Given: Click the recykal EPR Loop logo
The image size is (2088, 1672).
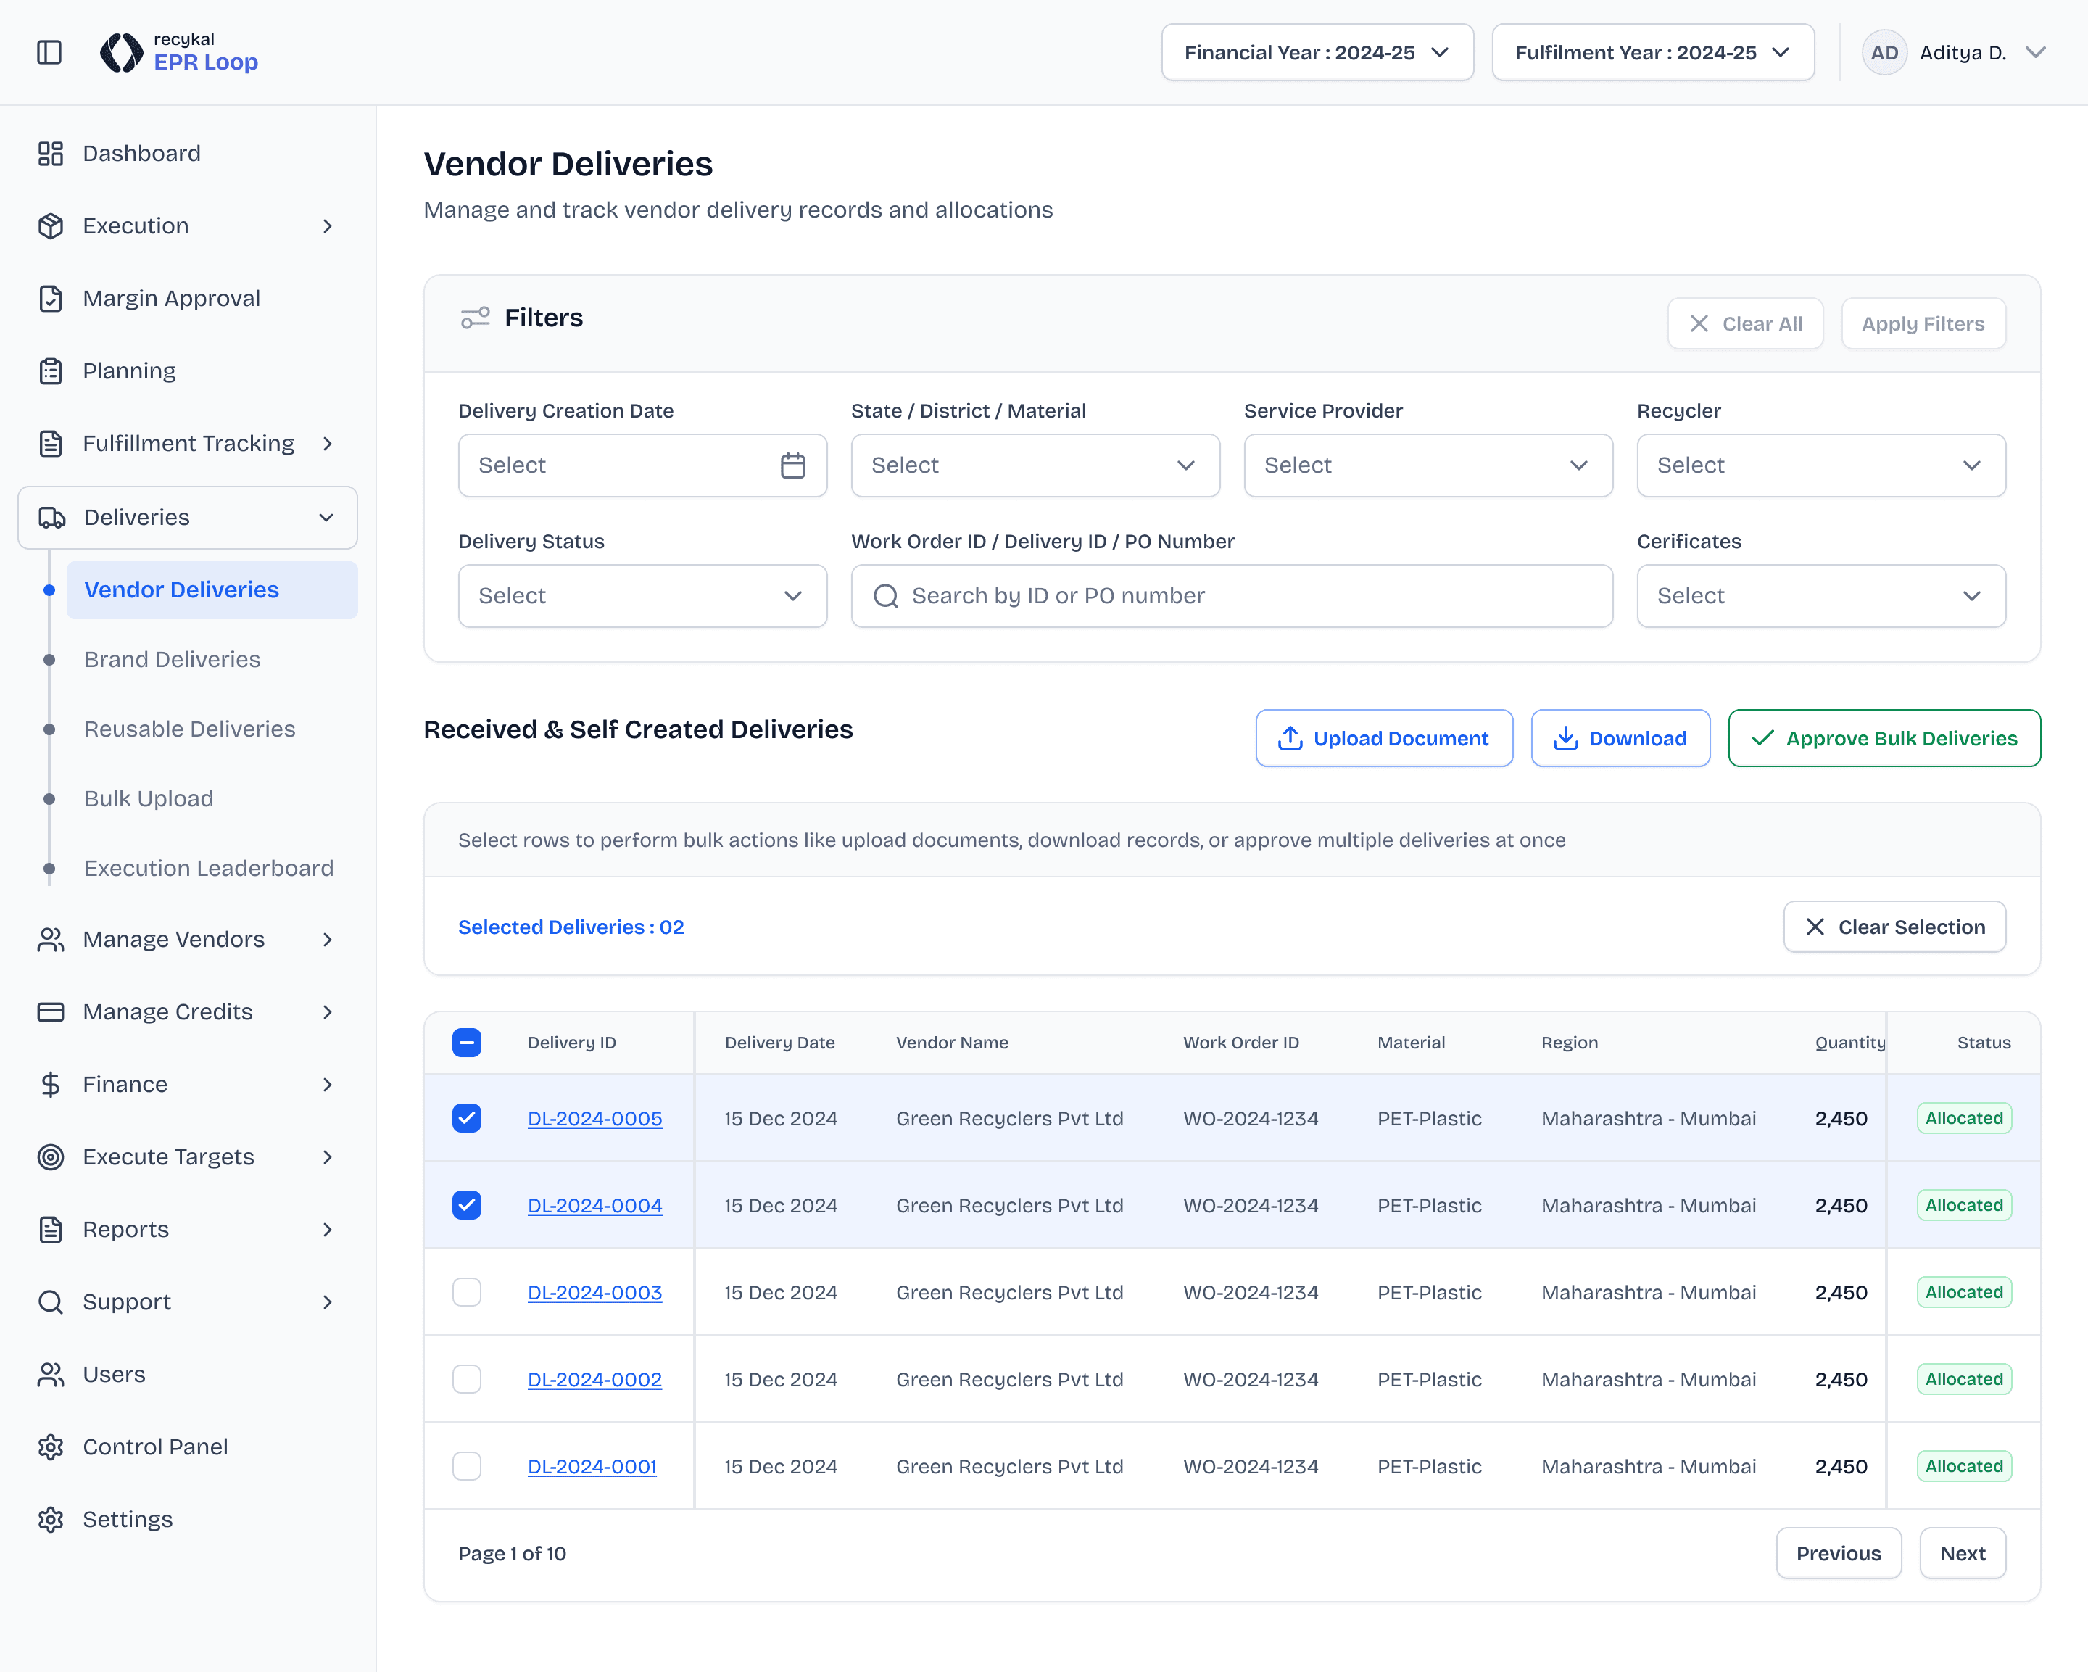Looking at the screenshot, I should [180, 52].
